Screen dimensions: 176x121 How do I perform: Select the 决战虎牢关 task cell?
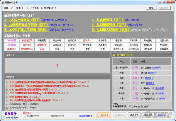[x=42, y=45]
